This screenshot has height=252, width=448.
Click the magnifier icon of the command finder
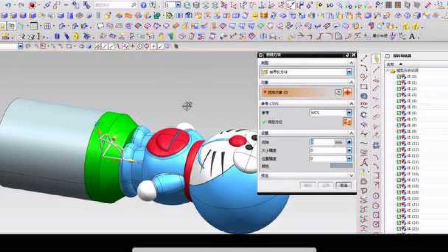[133, 5]
